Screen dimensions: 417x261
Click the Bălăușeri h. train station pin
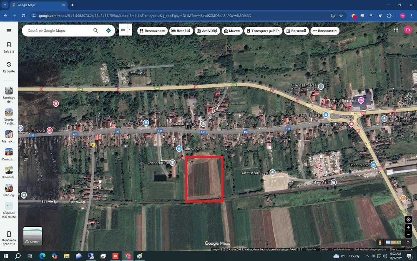(334, 182)
